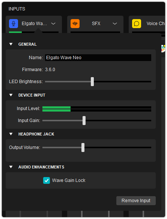This screenshot has height=219, width=167.
Task: Click the Input Gain slider handle
Action: 84,121
